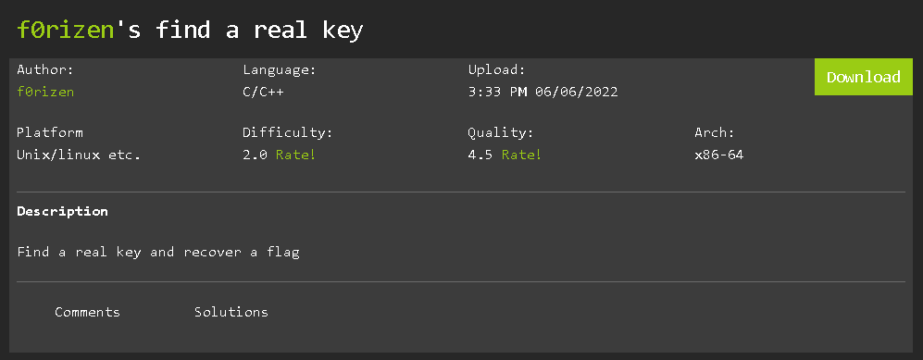Switch to the Comments tab
The height and width of the screenshot is (360, 923).
(x=87, y=312)
